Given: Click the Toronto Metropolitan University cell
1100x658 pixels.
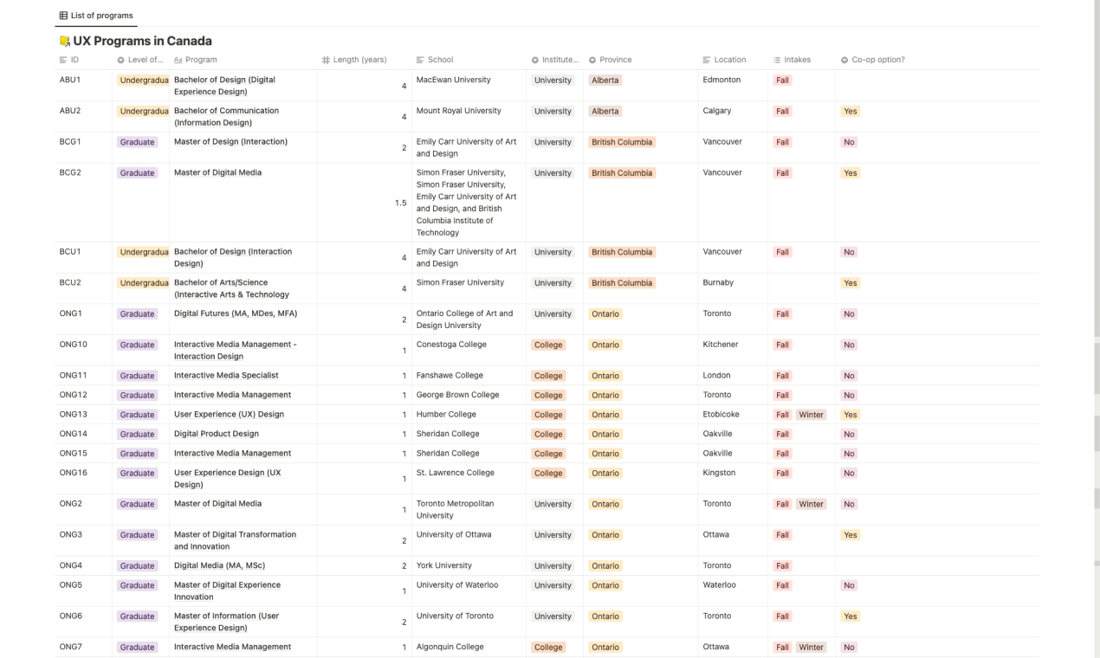Looking at the screenshot, I should point(469,510).
